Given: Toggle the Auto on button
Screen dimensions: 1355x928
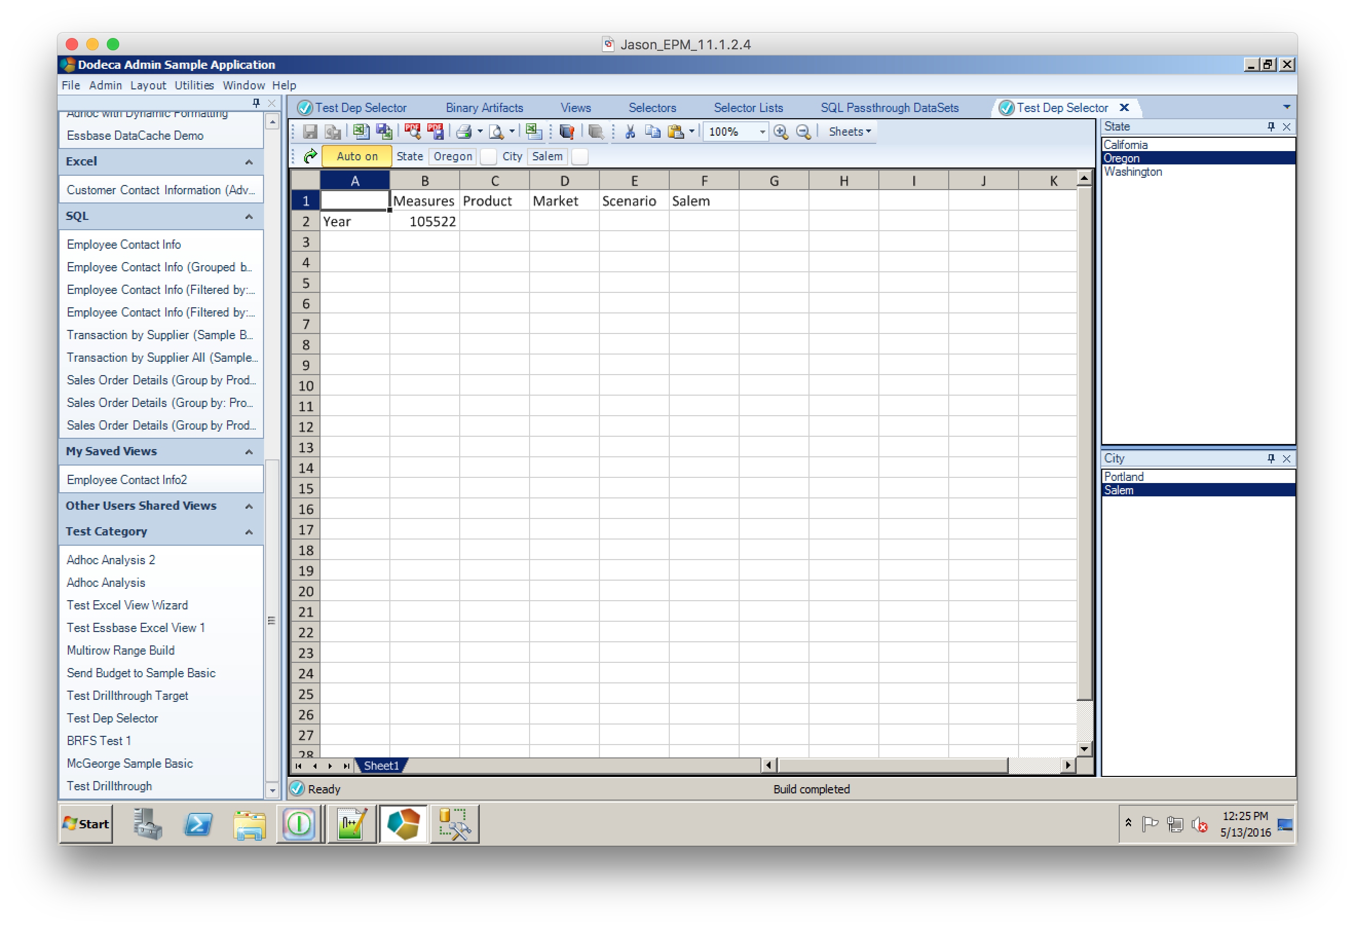Looking at the screenshot, I should pyautogui.click(x=356, y=156).
